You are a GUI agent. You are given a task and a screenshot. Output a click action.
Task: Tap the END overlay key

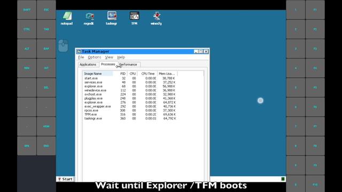click(x=46, y=146)
